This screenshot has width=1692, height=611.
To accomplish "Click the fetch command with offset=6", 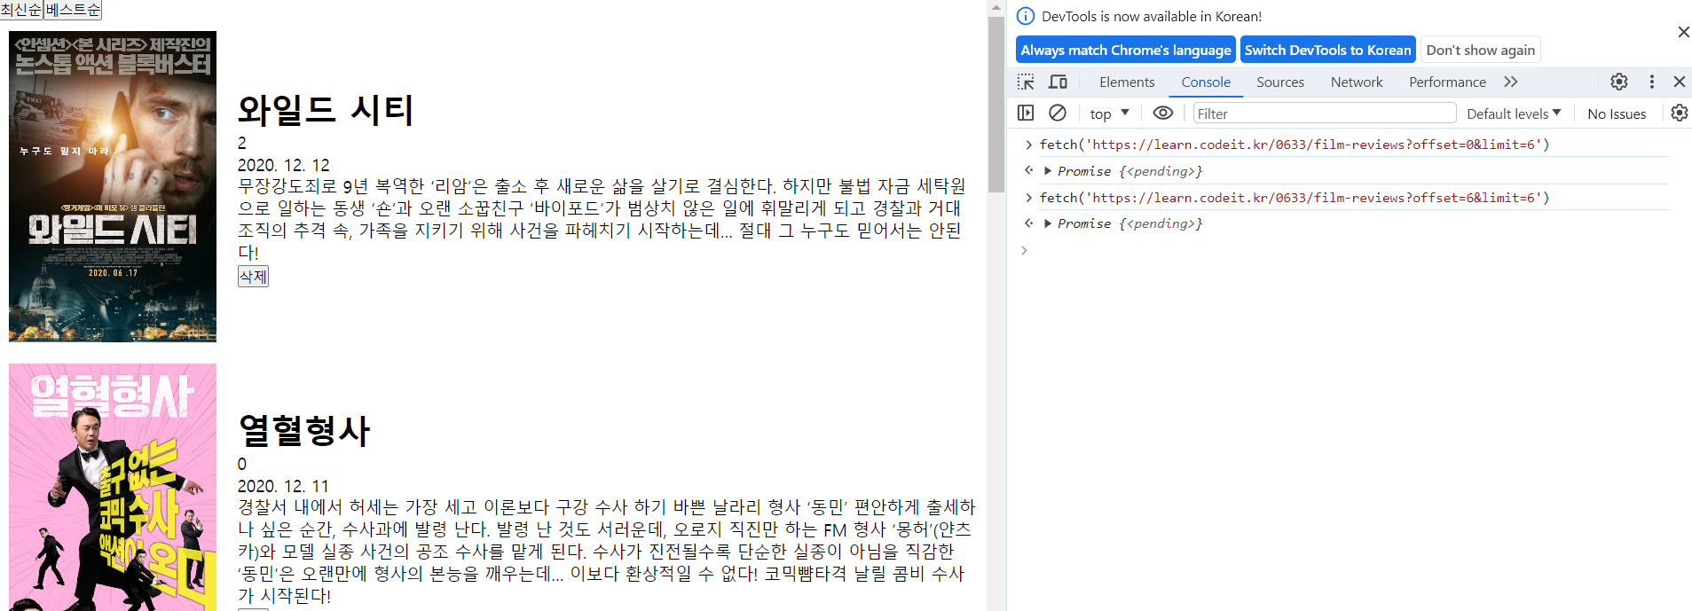I will (x=1295, y=198).
